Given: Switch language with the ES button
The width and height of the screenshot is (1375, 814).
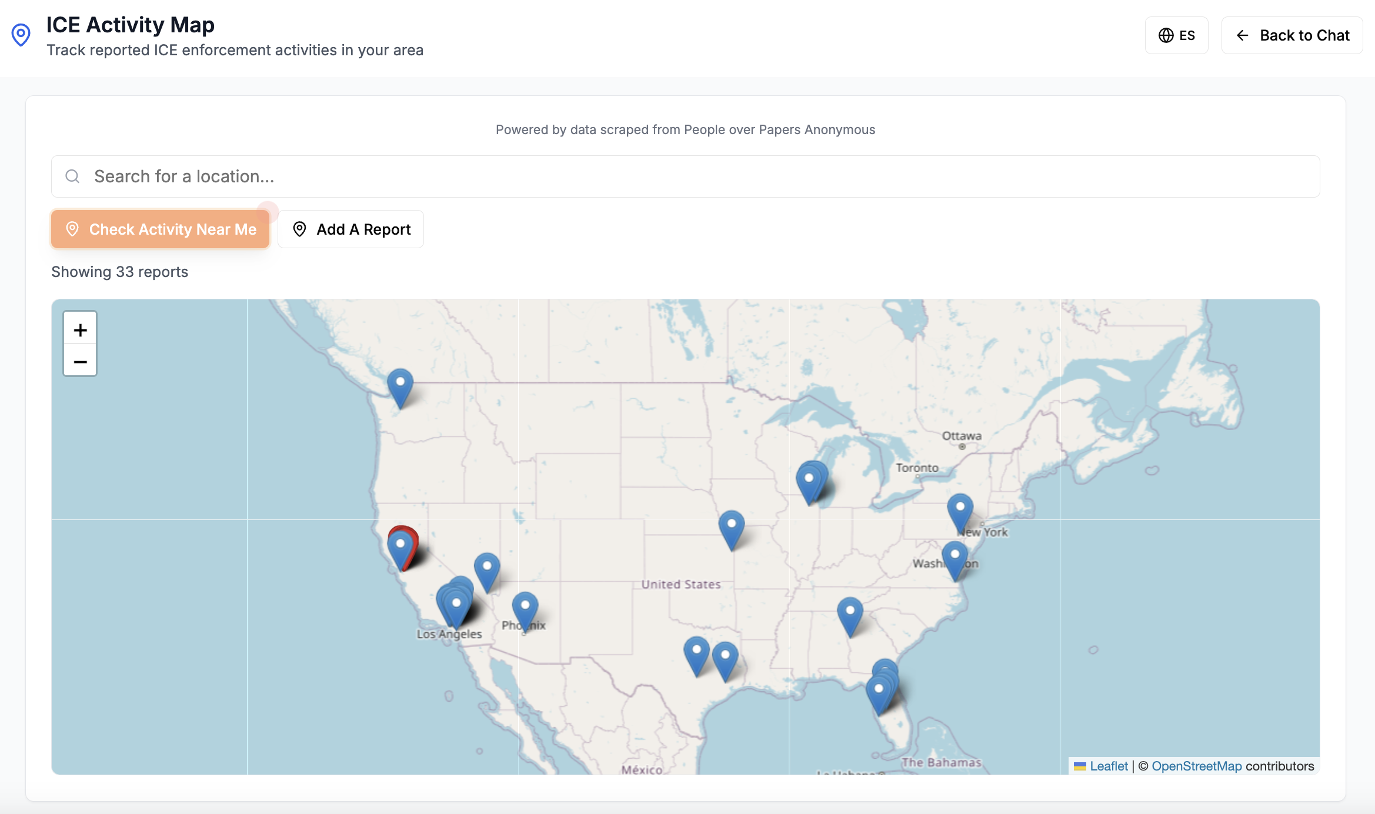Looking at the screenshot, I should coord(1176,35).
